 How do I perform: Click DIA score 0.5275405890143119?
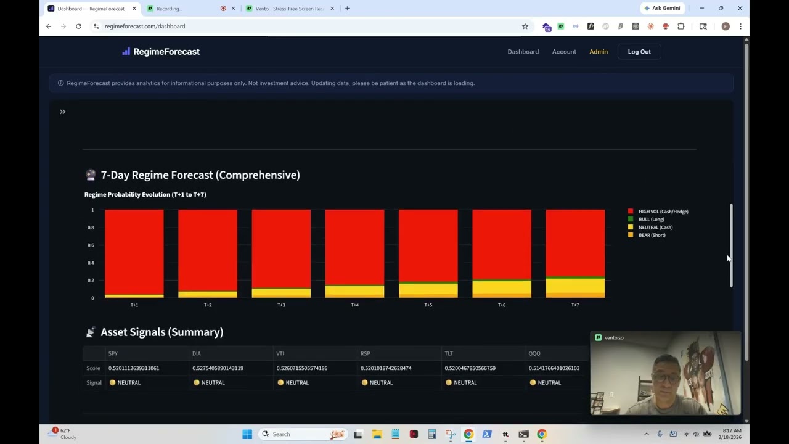click(x=218, y=368)
